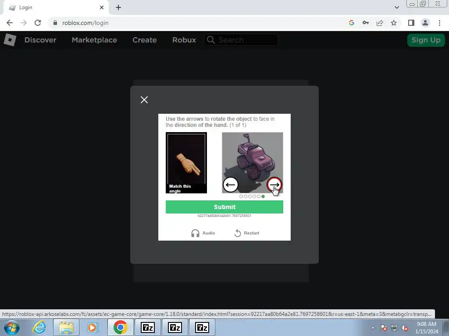Bookmark this page with star icon
This screenshot has width=449, height=336.
[x=394, y=23]
